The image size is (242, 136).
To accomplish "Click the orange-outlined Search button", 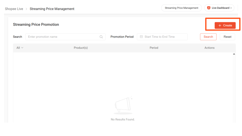I will (208, 37).
